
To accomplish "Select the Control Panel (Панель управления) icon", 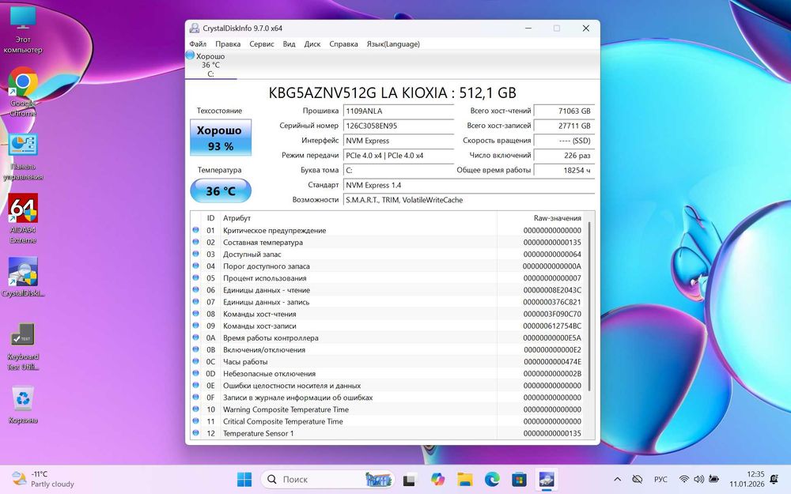I will 22,146.
